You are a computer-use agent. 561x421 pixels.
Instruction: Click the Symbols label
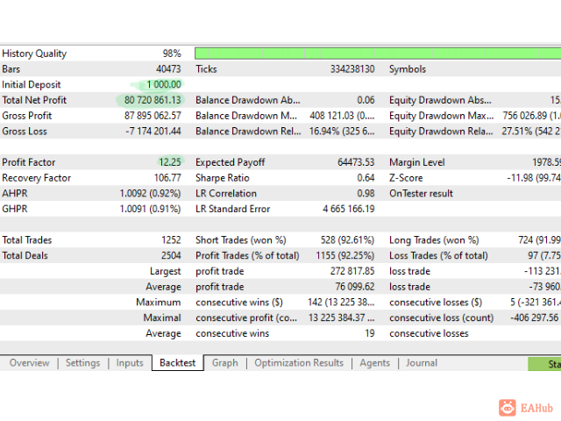click(408, 69)
